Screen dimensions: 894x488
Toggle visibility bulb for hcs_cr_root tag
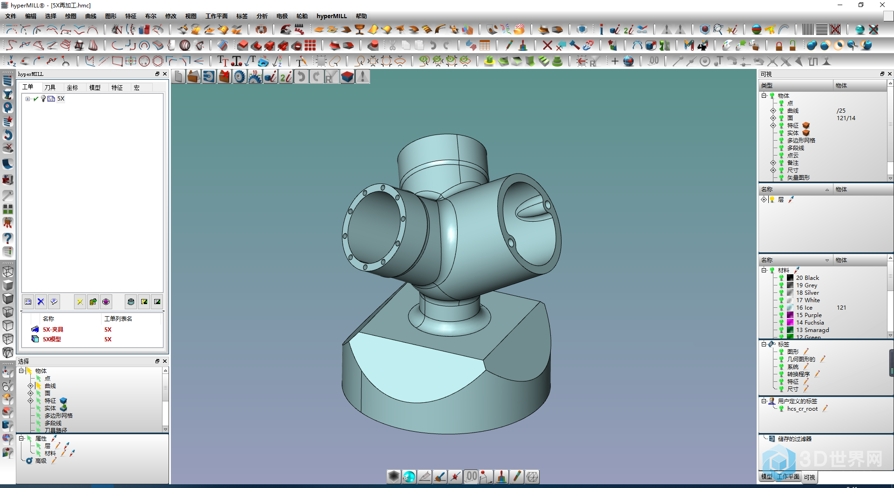(x=781, y=409)
